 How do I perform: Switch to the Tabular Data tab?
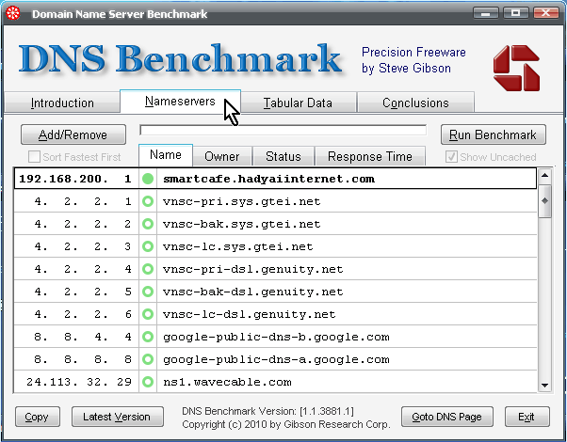[x=298, y=103]
